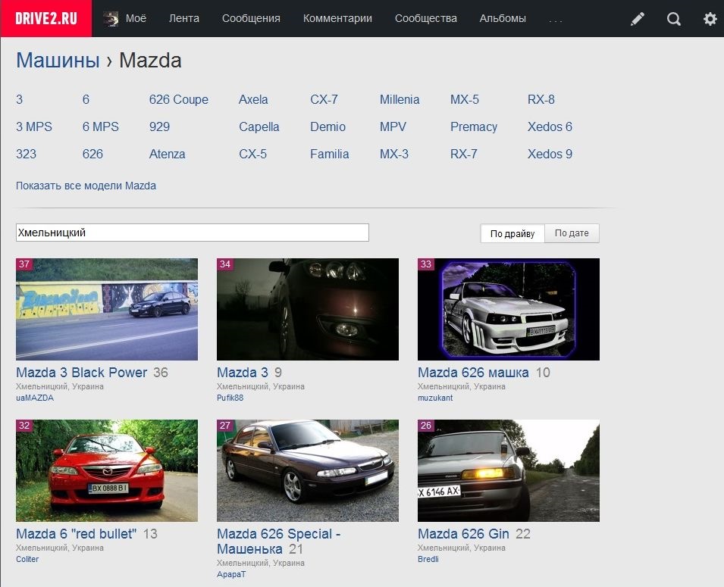Go to Альбомы section
The image size is (724, 587).
point(503,18)
